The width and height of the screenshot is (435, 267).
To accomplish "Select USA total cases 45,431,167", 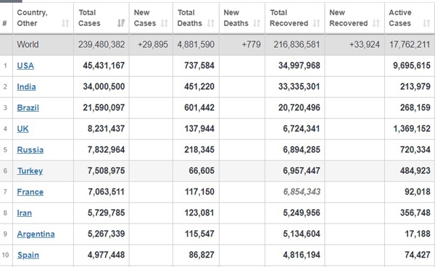I will point(104,65).
